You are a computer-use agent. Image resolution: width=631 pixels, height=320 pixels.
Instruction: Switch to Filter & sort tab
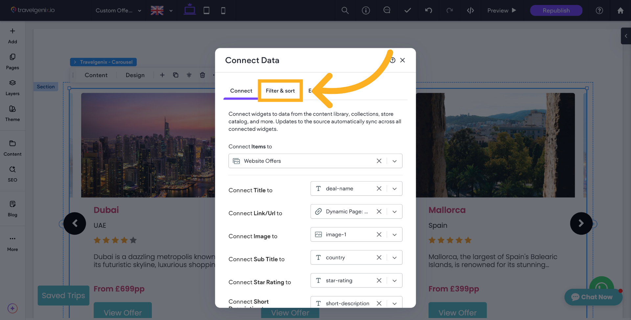pos(280,91)
